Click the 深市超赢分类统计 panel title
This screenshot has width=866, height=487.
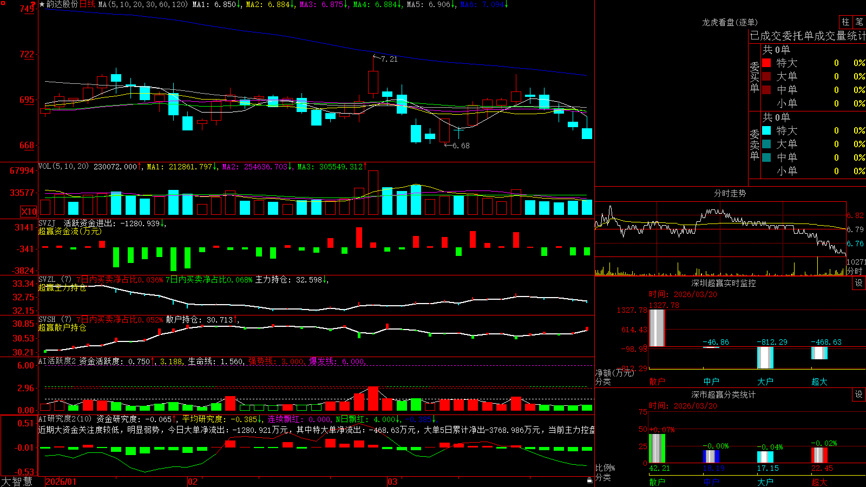pos(724,394)
